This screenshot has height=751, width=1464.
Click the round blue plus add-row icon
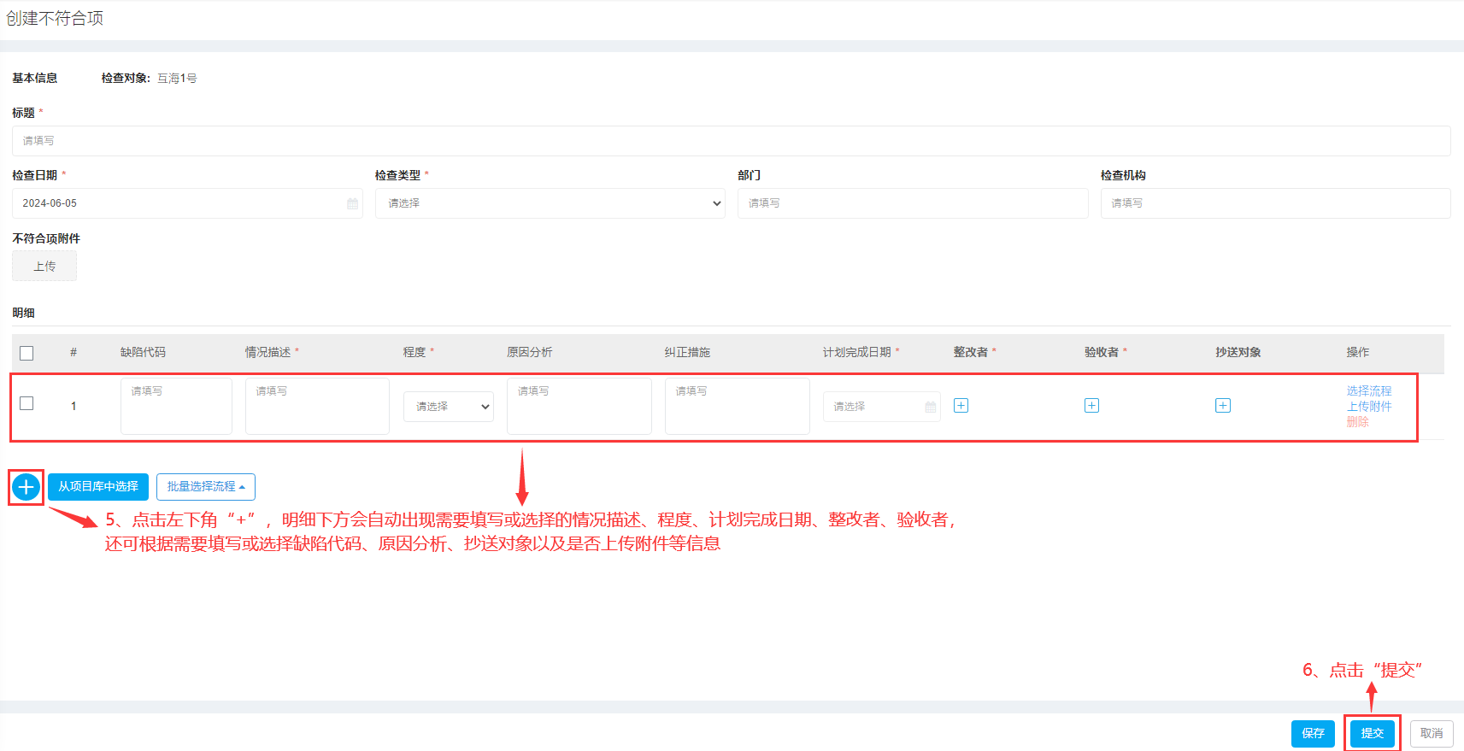(26, 487)
